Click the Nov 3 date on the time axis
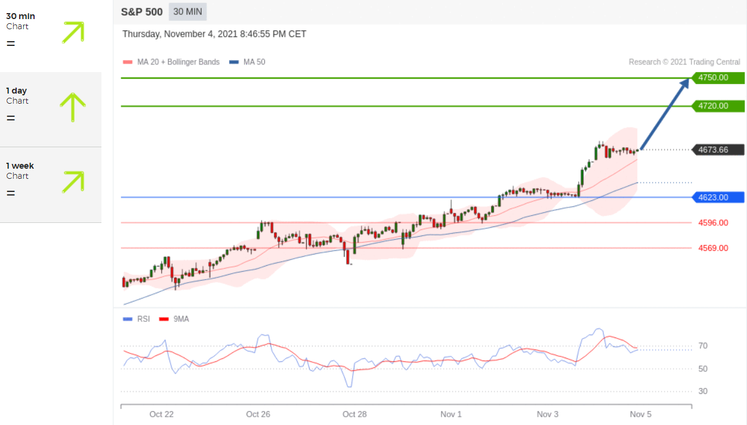Viewport: 747px width, 425px height. click(548, 414)
